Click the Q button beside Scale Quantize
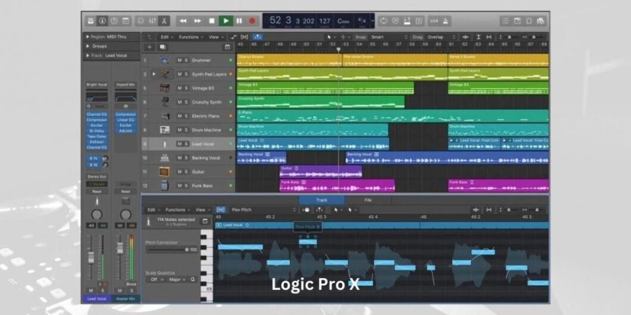The image size is (631, 315). (x=192, y=279)
